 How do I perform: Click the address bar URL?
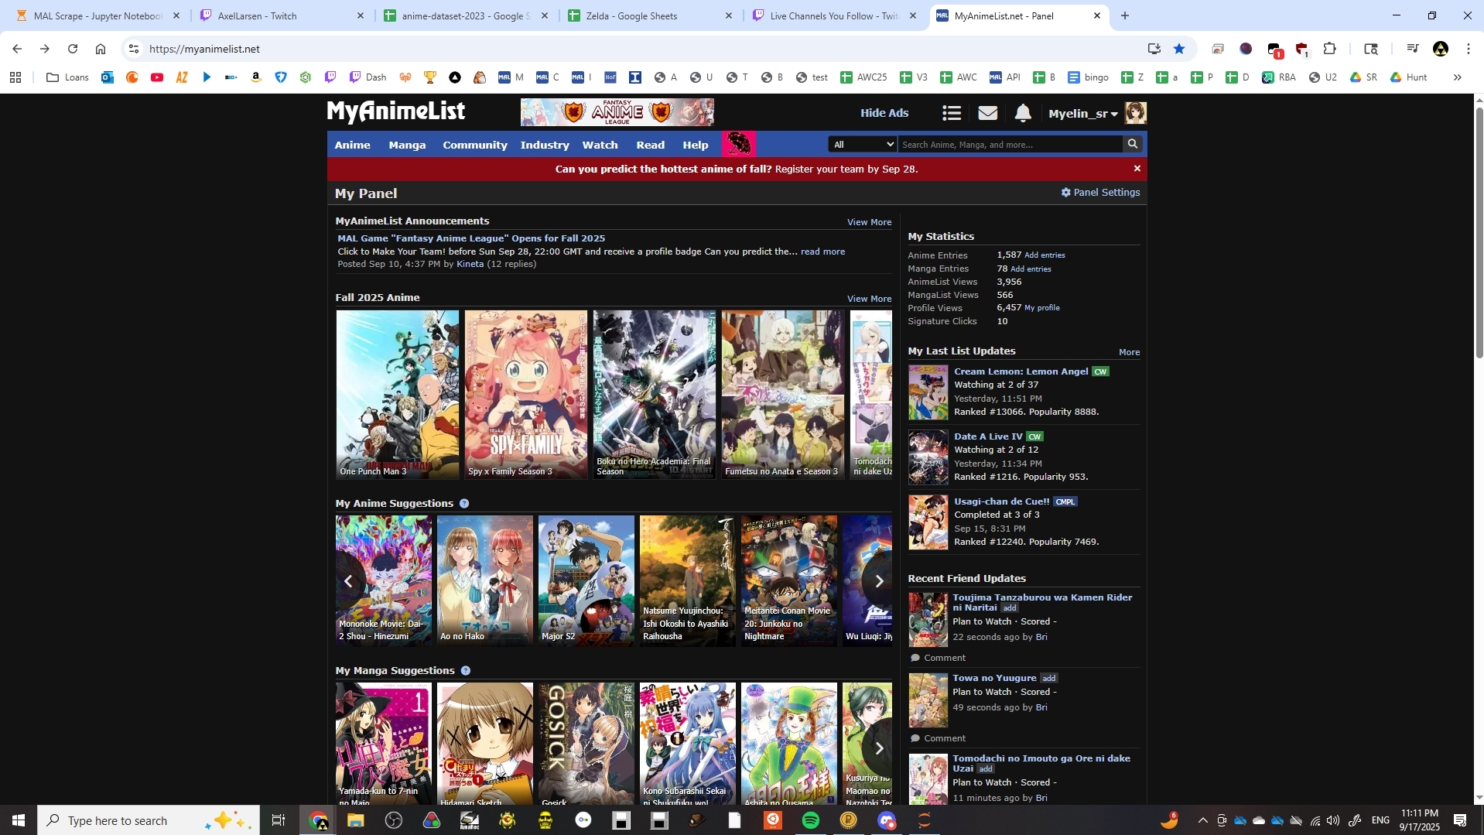click(204, 49)
